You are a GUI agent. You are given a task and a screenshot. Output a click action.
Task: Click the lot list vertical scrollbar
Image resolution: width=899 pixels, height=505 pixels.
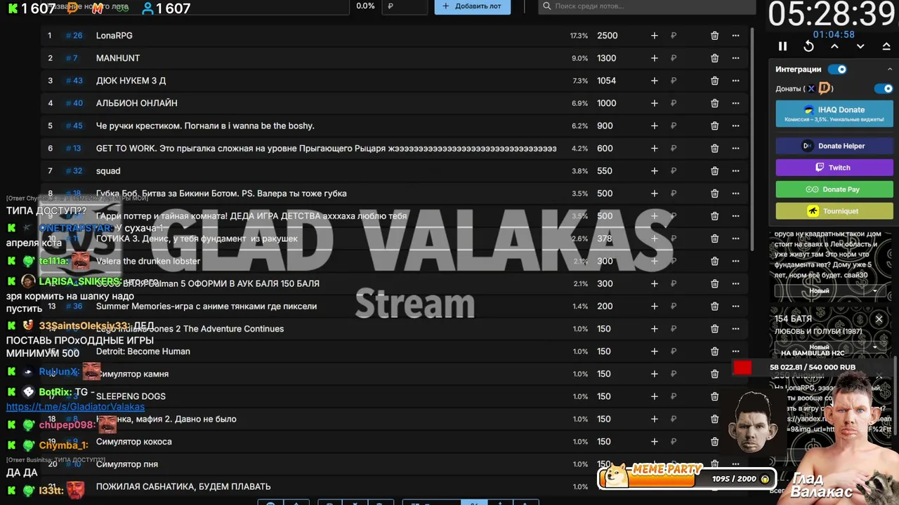click(752, 140)
